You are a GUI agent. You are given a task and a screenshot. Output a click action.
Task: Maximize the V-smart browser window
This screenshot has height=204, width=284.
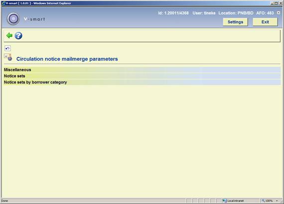click(276, 3)
